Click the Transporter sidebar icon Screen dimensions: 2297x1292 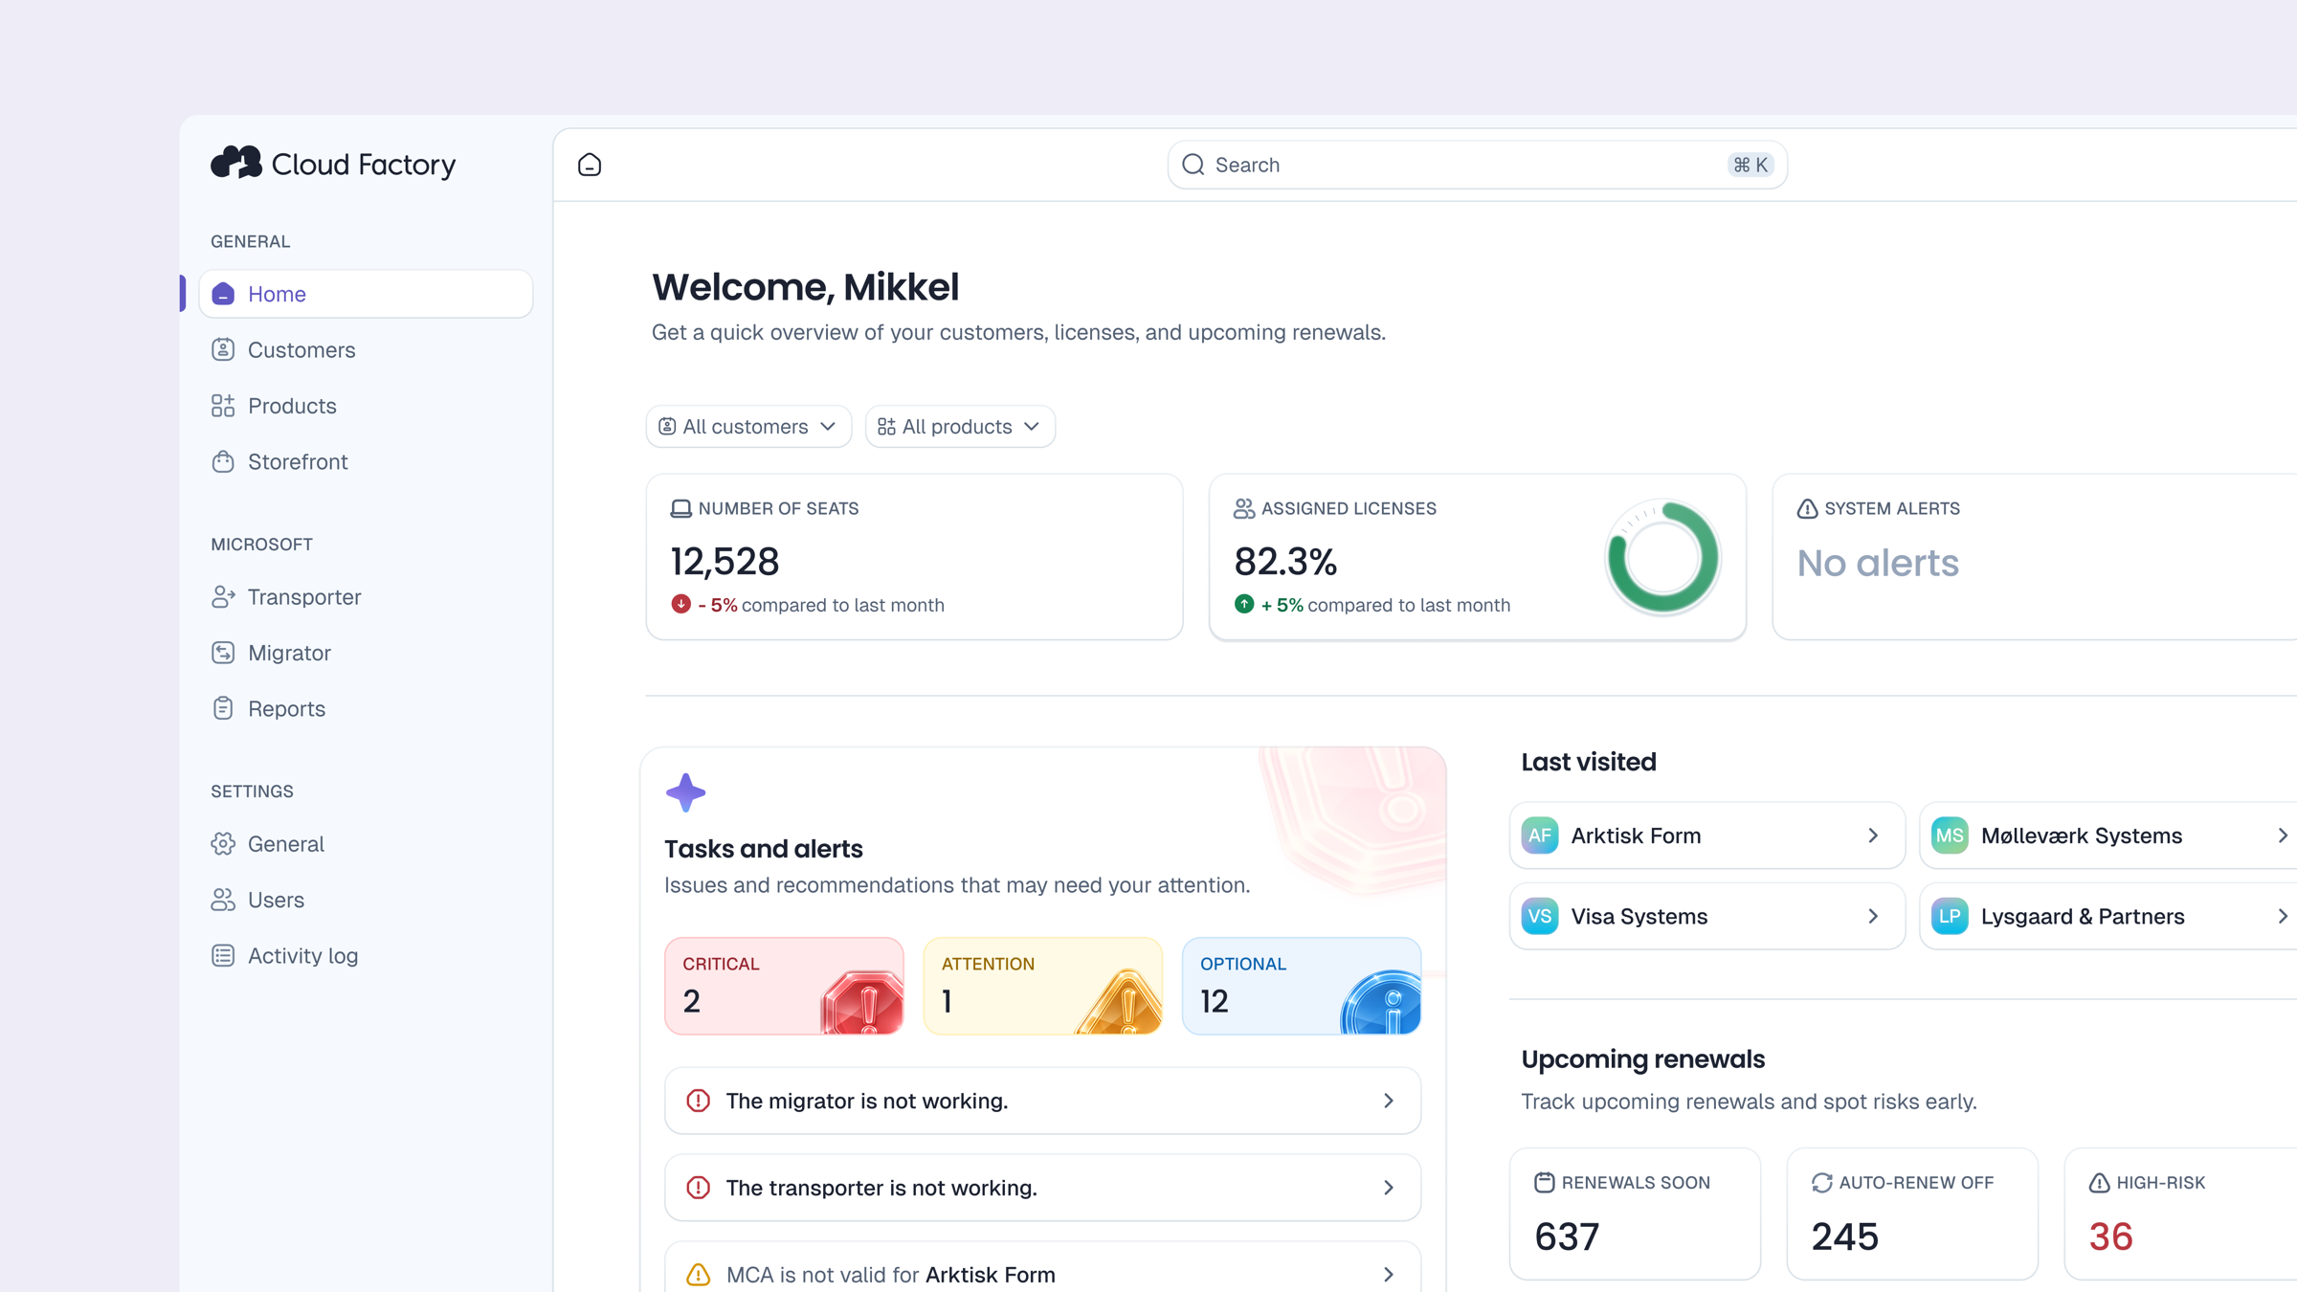point(223,596)
